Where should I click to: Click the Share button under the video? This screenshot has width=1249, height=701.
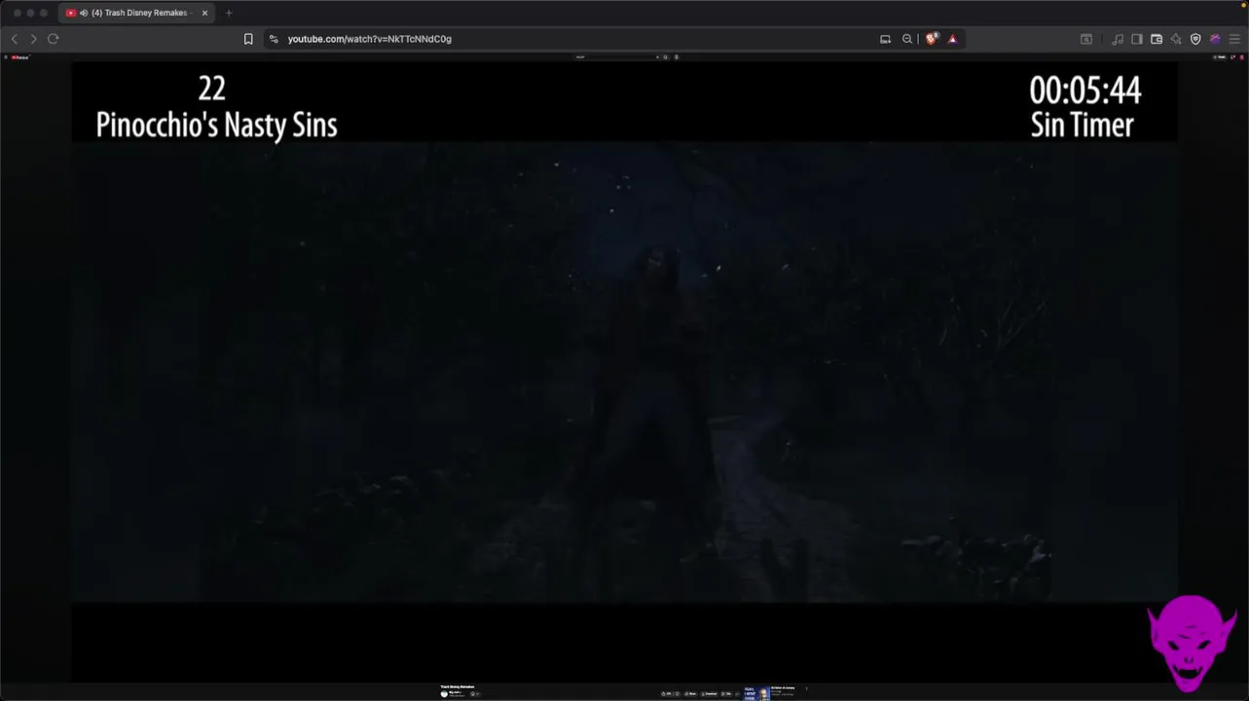(690, 694)
